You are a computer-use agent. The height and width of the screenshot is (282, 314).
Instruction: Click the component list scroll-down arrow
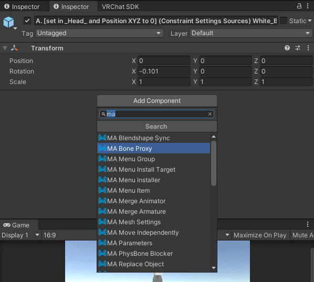coord(214,268)
